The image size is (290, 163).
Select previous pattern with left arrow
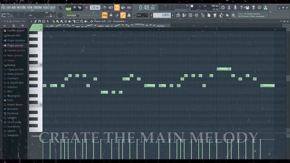click(x=151, y=15)
